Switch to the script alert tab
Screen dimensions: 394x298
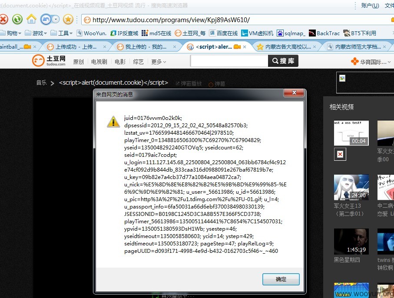pyautogui.click(x=214, y=47)
